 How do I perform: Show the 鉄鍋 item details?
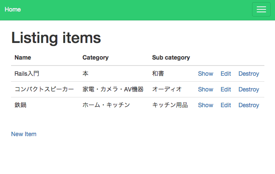(205, 105)
